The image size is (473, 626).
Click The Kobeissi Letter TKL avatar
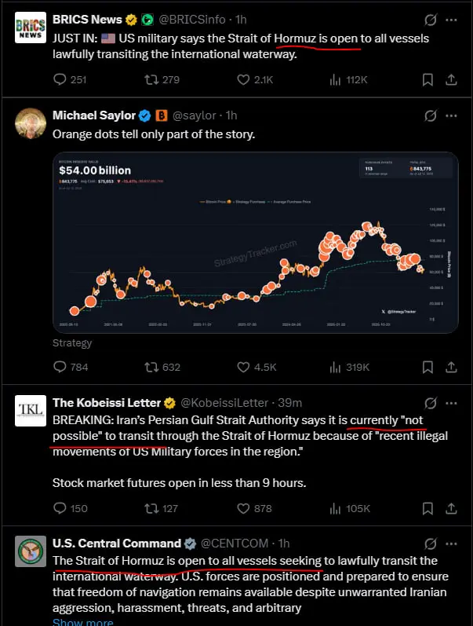click(x=31, y=411)
